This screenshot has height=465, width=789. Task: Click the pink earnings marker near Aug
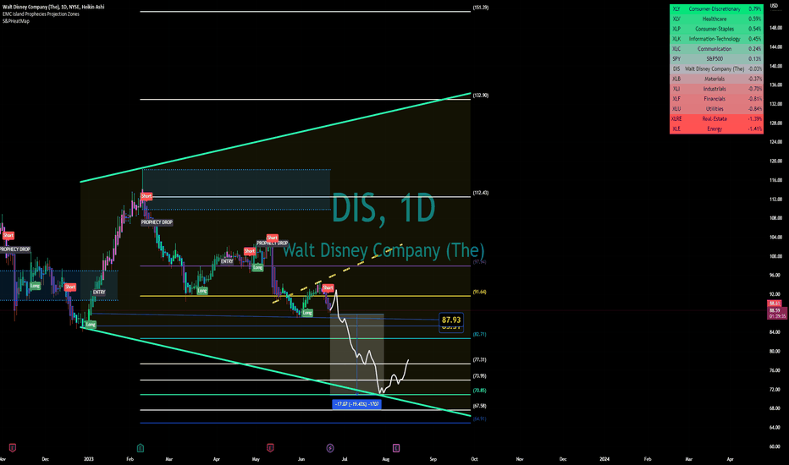click(x=396, y=447)
